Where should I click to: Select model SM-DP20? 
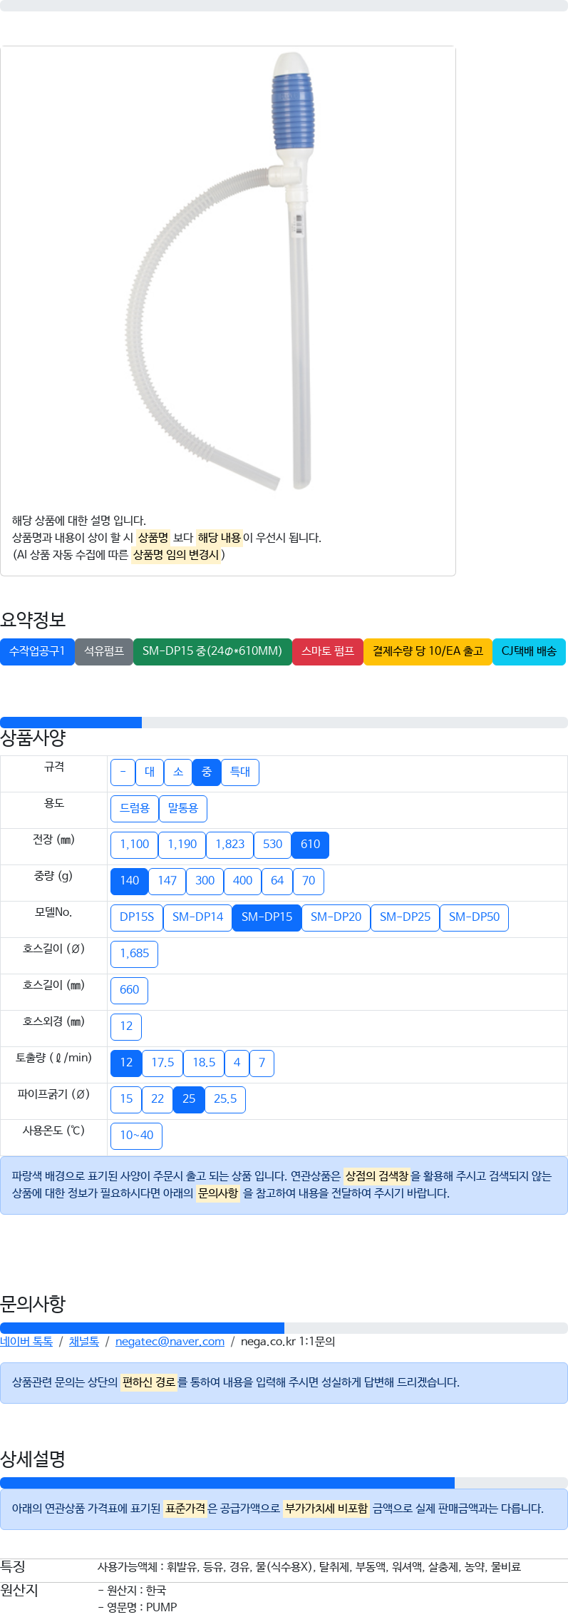click(x=336, y=917)
